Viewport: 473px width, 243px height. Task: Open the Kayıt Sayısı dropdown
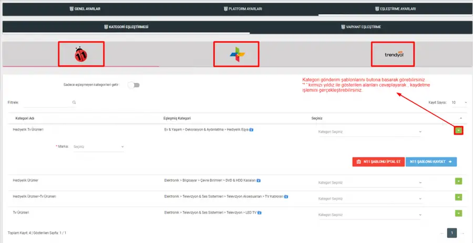coord(459,103)
